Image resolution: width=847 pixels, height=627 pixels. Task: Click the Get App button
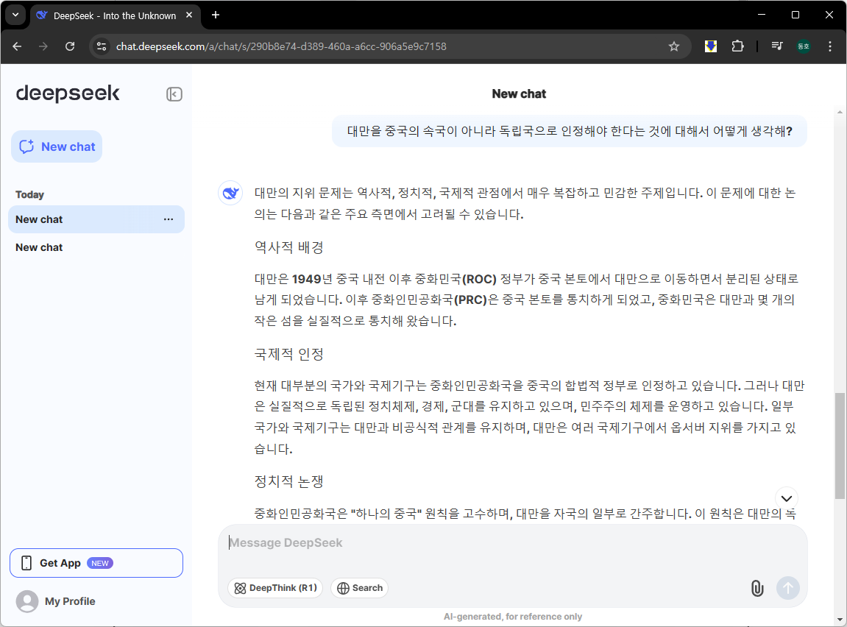pyautogui.click(x=96, y=563)
